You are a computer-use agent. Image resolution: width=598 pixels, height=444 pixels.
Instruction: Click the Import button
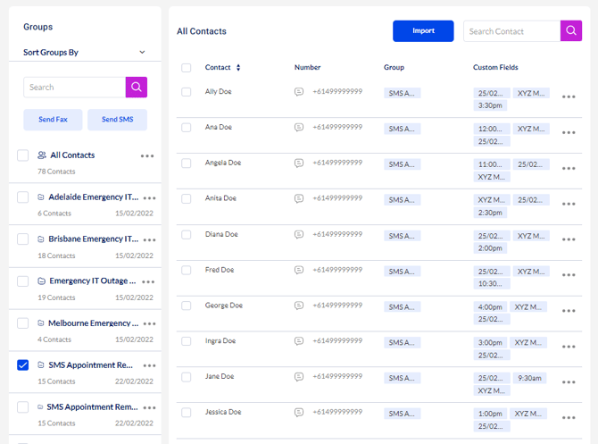pyautogui.click(x=423, y=31)
